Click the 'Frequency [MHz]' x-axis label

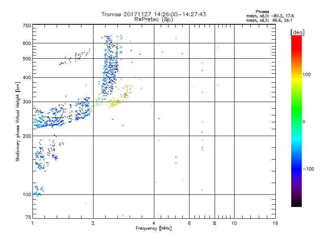[x=153, y=228]
